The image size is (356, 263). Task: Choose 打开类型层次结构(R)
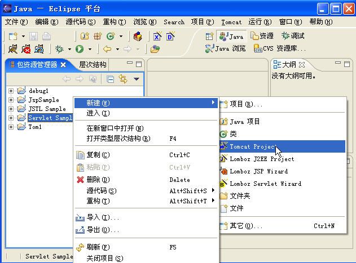[146, 139]
